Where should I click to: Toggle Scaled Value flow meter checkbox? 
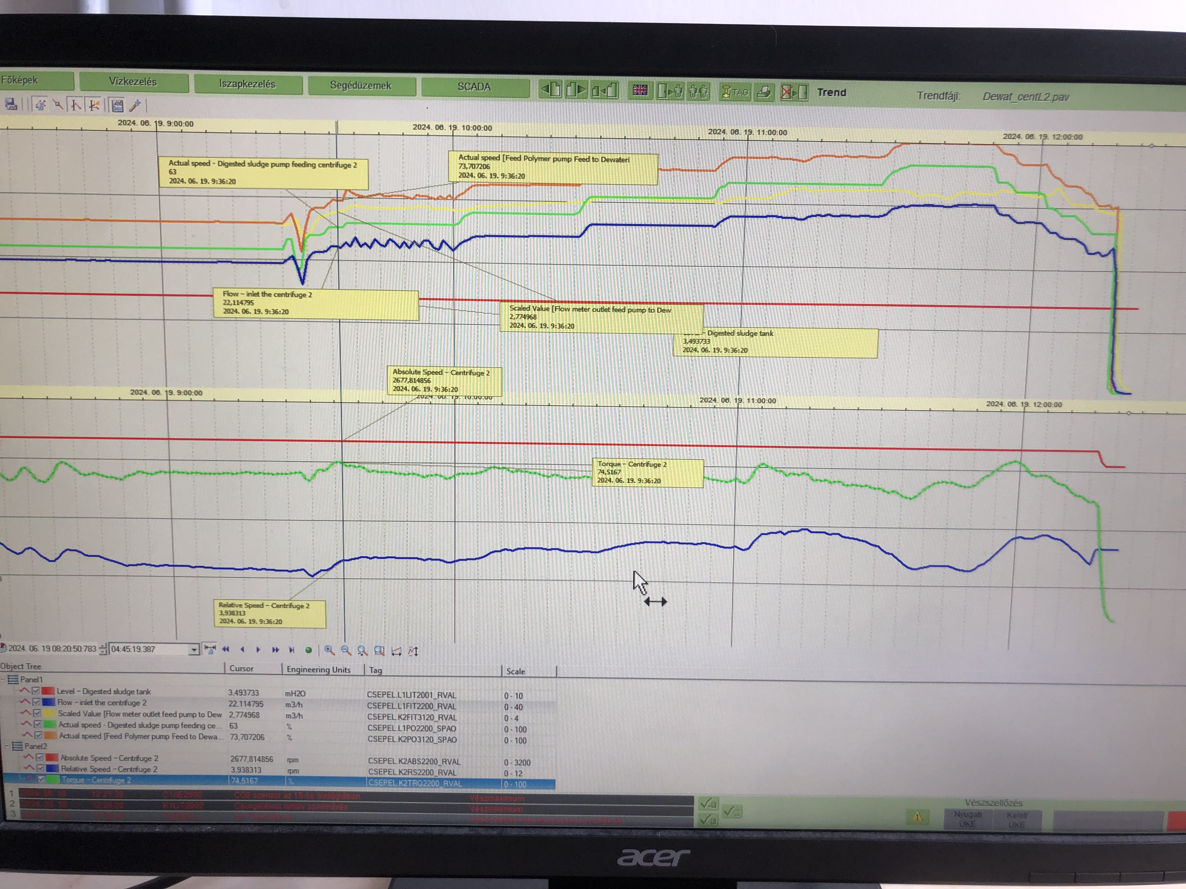[x=36, y=713]
